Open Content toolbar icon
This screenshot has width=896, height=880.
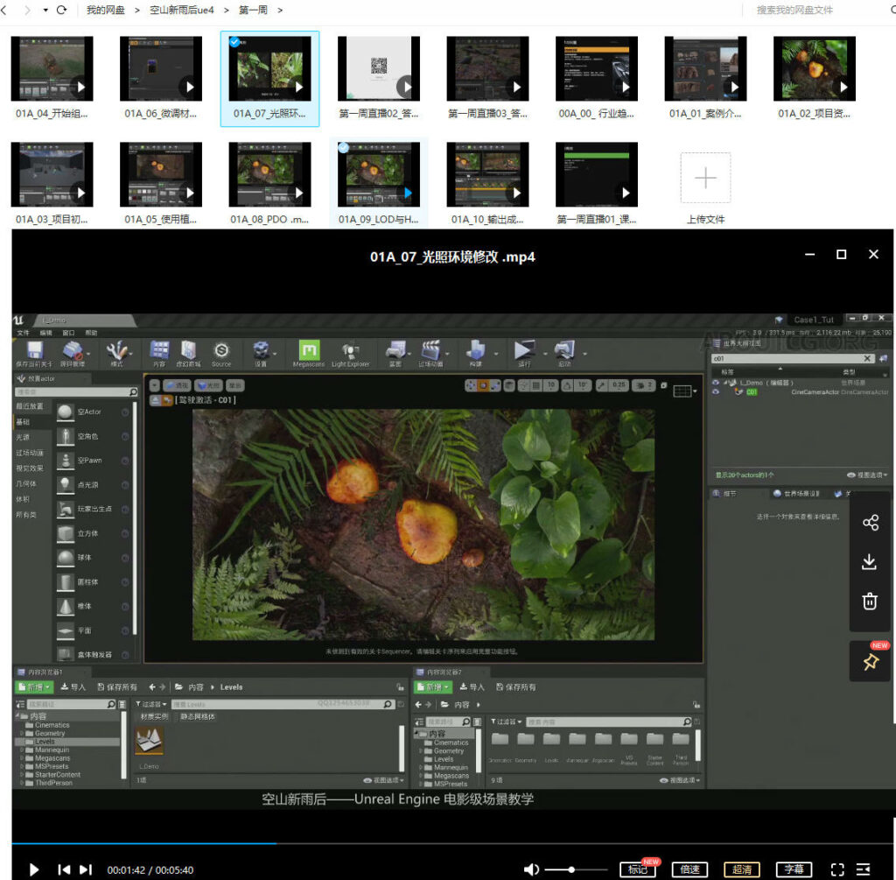[x=159, y=354]
